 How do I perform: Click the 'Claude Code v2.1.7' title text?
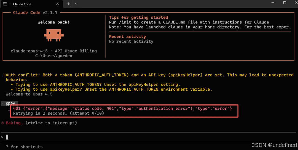(35, 12)
